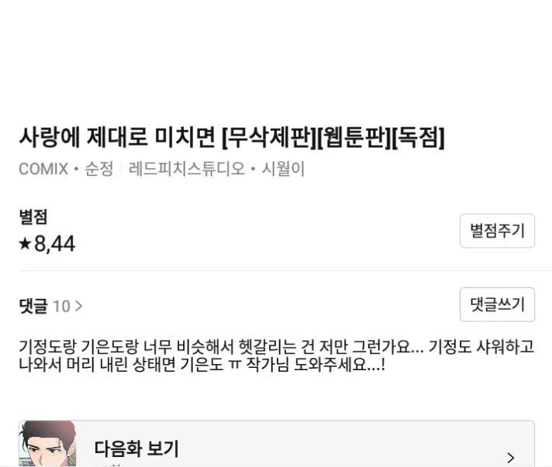Screen dimensions: 552x467
Task: Open the 시월이 author name
Action: pos(283,169)
